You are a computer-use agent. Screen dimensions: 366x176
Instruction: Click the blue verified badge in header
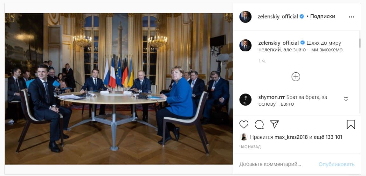[302, 16]
